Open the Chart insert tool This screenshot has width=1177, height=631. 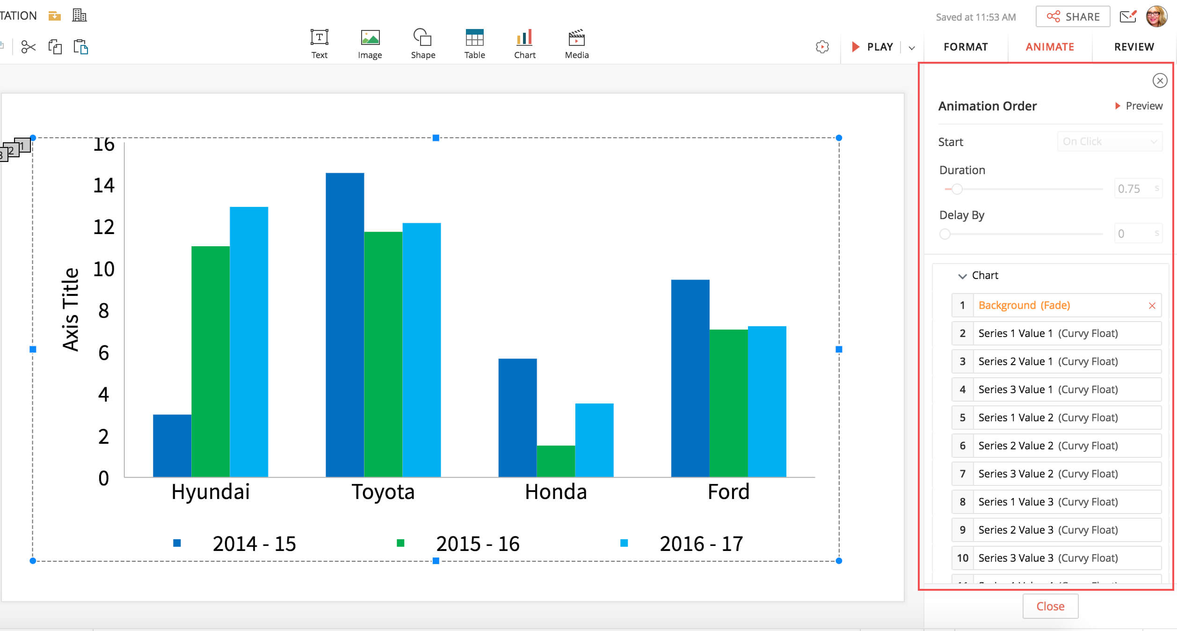point(524,44)
